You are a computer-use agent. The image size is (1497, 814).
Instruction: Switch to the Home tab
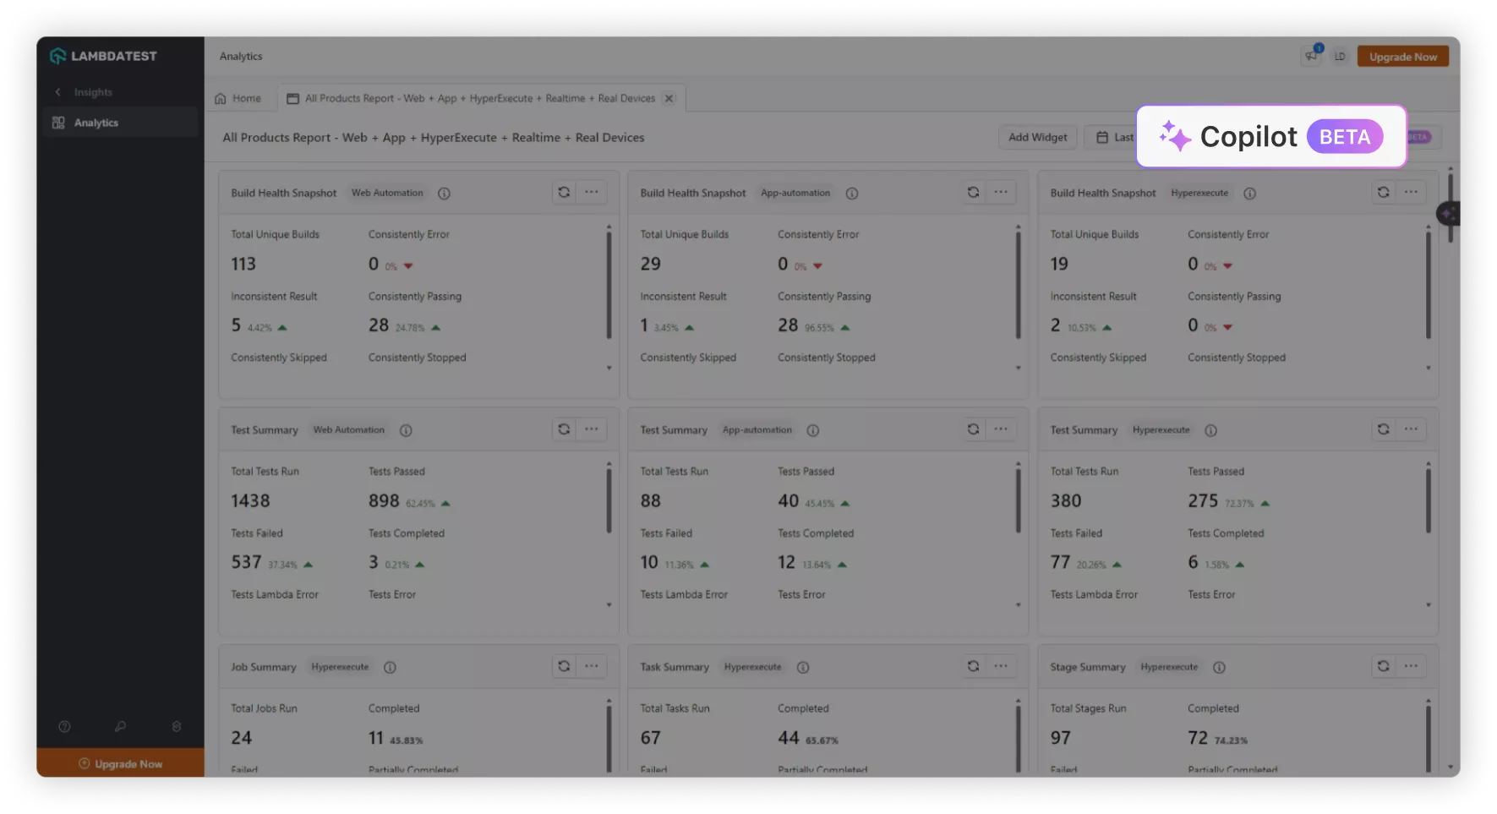click(238, 99)
